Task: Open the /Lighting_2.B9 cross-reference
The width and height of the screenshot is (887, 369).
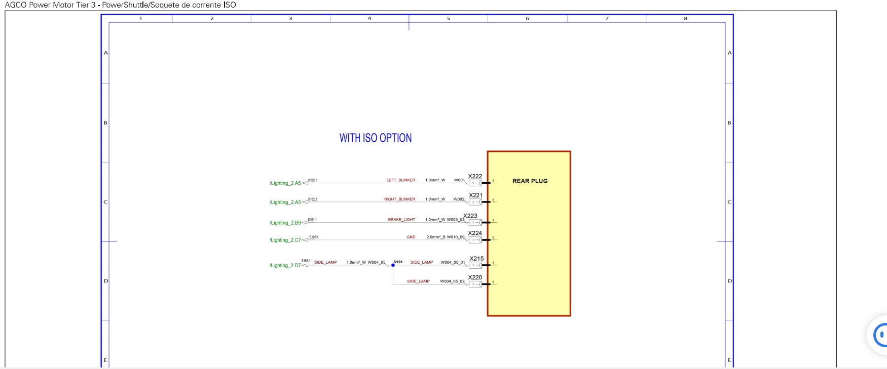Action: pyautogui.click(x=285, y=223)
